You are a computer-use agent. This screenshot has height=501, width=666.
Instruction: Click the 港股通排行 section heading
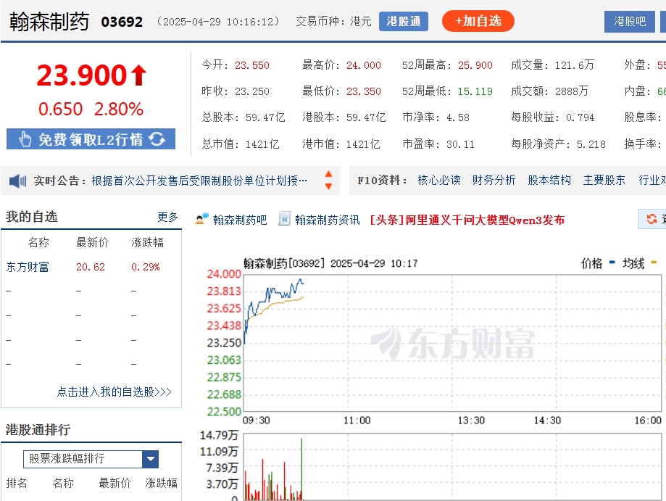[x=38, y=430]
